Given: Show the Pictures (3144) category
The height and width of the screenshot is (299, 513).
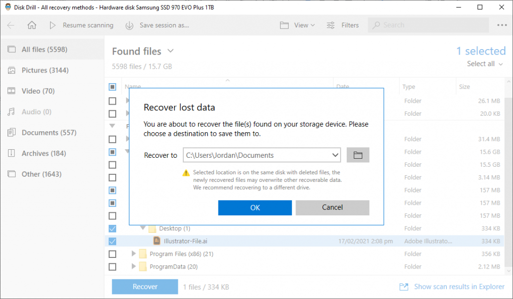Looking at the screenshot, I should [45, 70].
